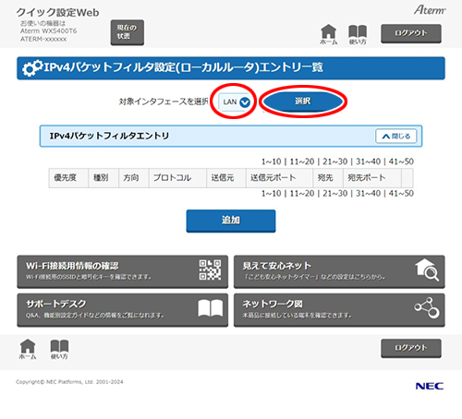Click the 宛先 column header
The height and width of the screenshot is (419, 462).
click(x=328, y=178)
